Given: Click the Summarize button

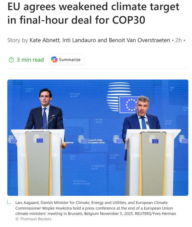Looking at the screenshot, I should pos(67,60).
